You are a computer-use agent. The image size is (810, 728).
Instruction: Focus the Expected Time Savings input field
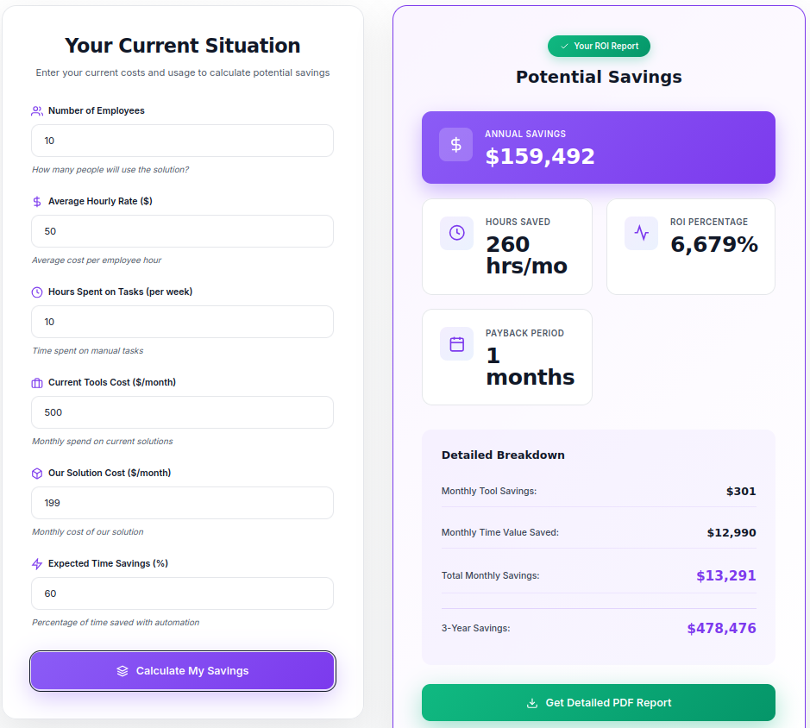[182, 593]
